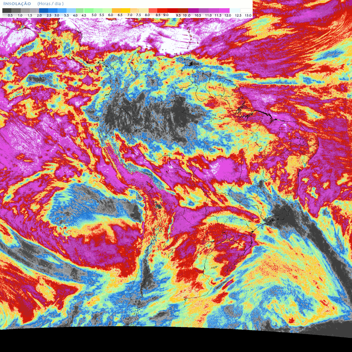This screenshot has width=352, height=352.
Task: Select the yellow swatch above 7.0
Action: (126, 11)
